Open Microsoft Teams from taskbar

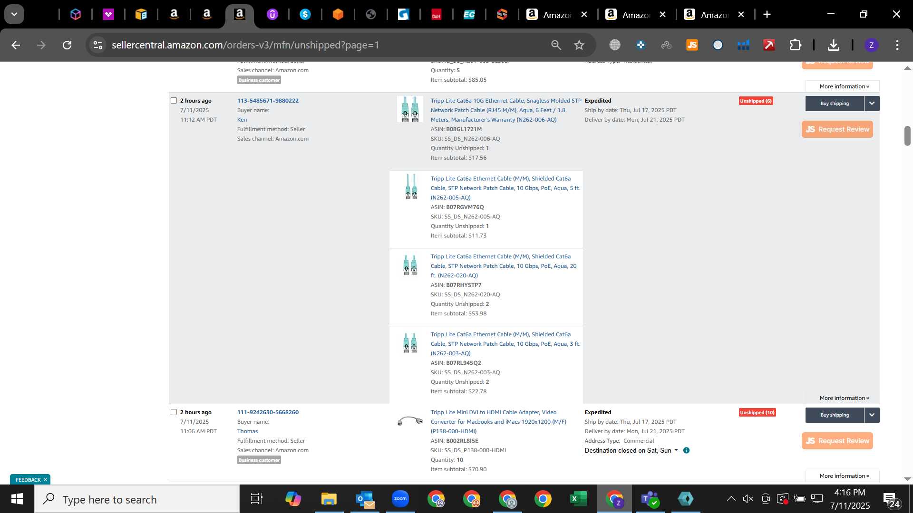click(650, 499)
